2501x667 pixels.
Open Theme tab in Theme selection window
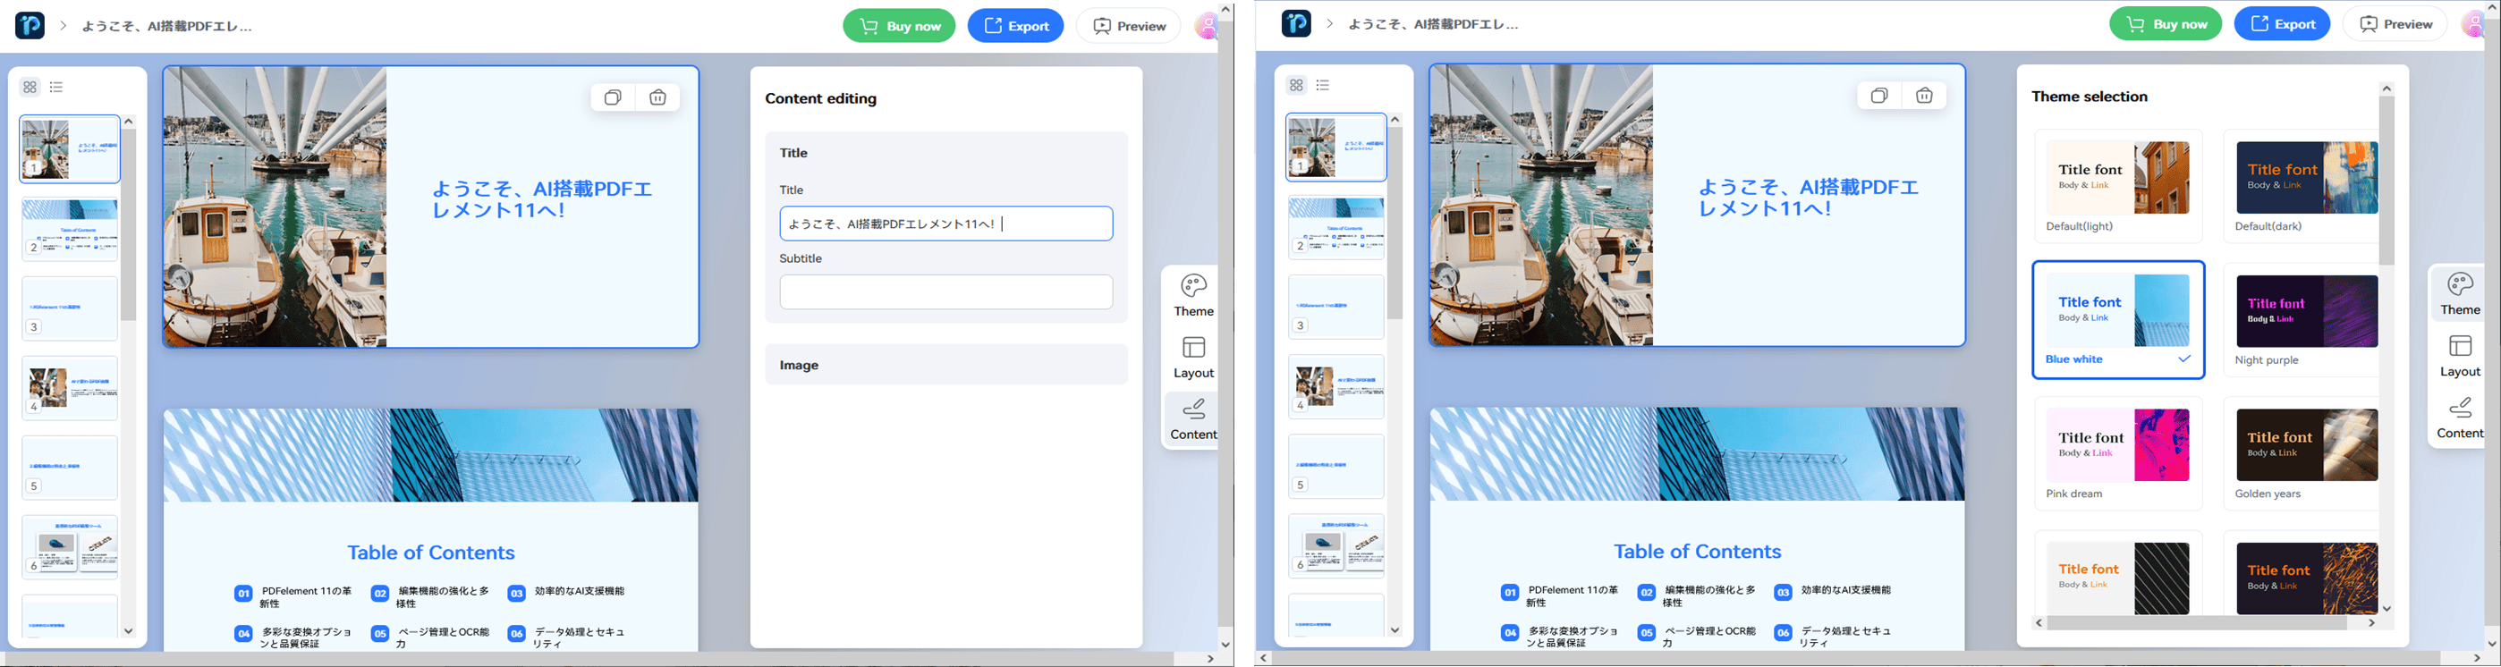pyautogui.click(x=2460, y=293)
